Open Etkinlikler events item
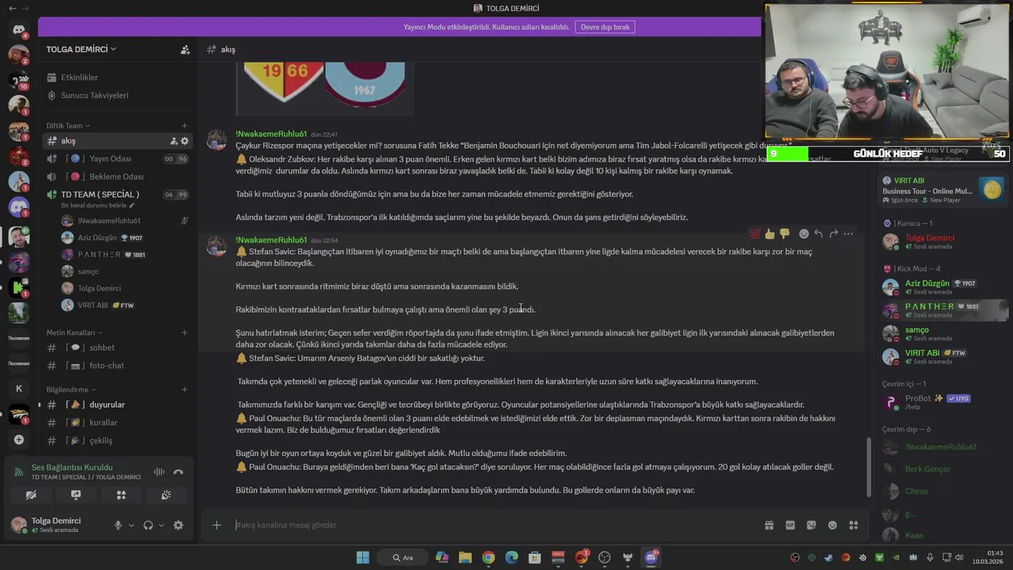 (117, 78)
